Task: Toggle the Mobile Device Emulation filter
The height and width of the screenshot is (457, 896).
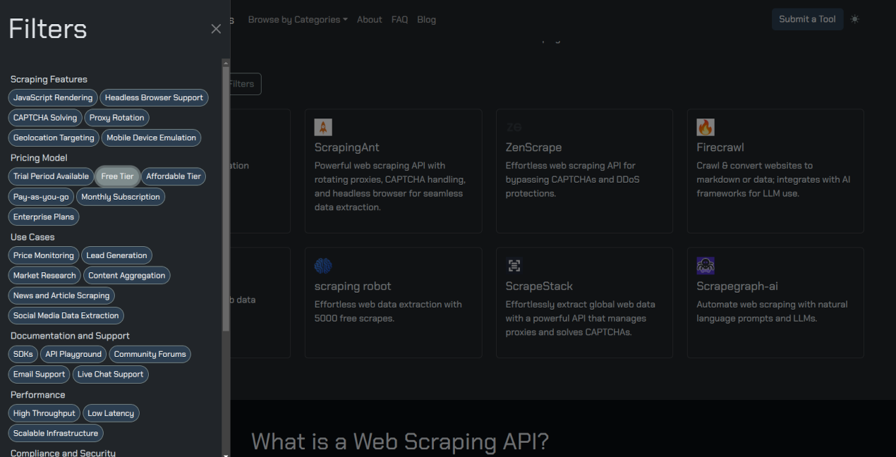Action: (152, 138)
